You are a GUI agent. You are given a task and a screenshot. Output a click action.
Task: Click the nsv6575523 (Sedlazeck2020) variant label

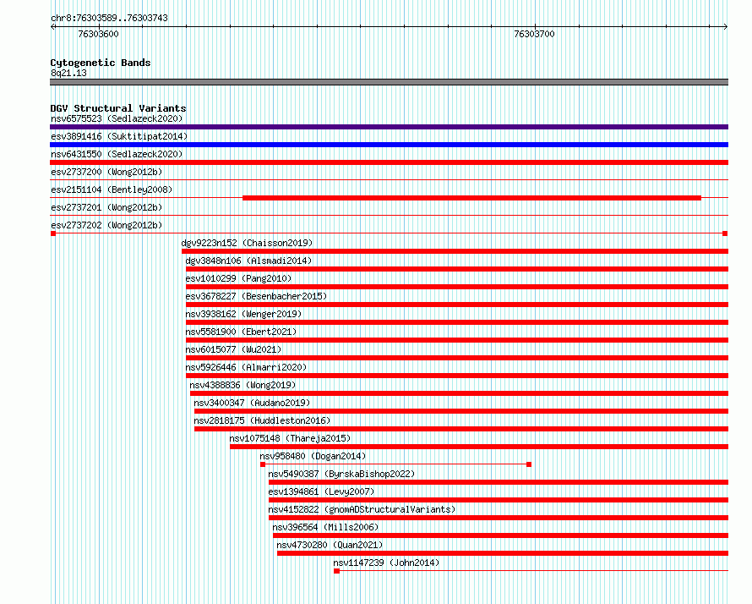tap(117, 118)
